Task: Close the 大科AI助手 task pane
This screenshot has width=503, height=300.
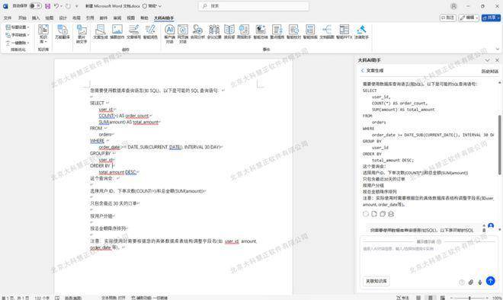Action: (497, 60)
